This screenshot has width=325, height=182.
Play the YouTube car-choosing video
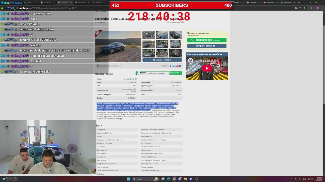[207, 68]
